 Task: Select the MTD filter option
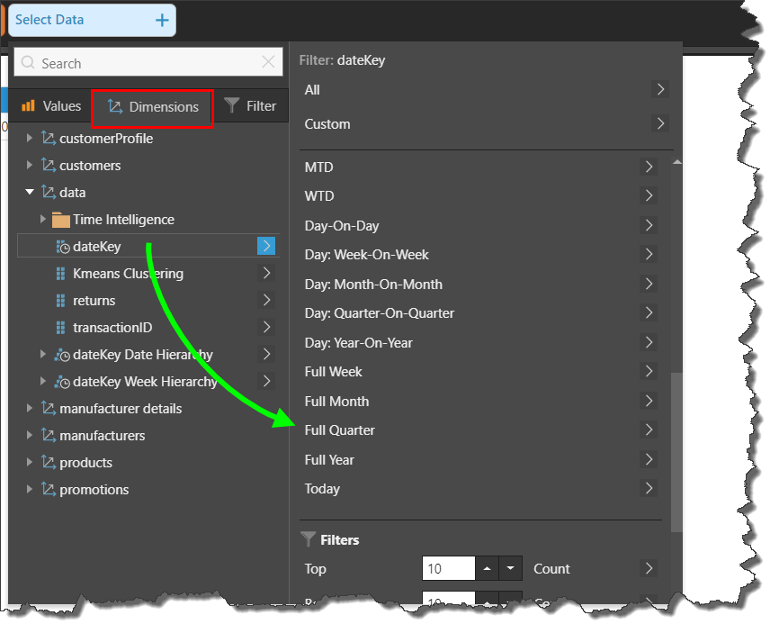pos(318,167)
